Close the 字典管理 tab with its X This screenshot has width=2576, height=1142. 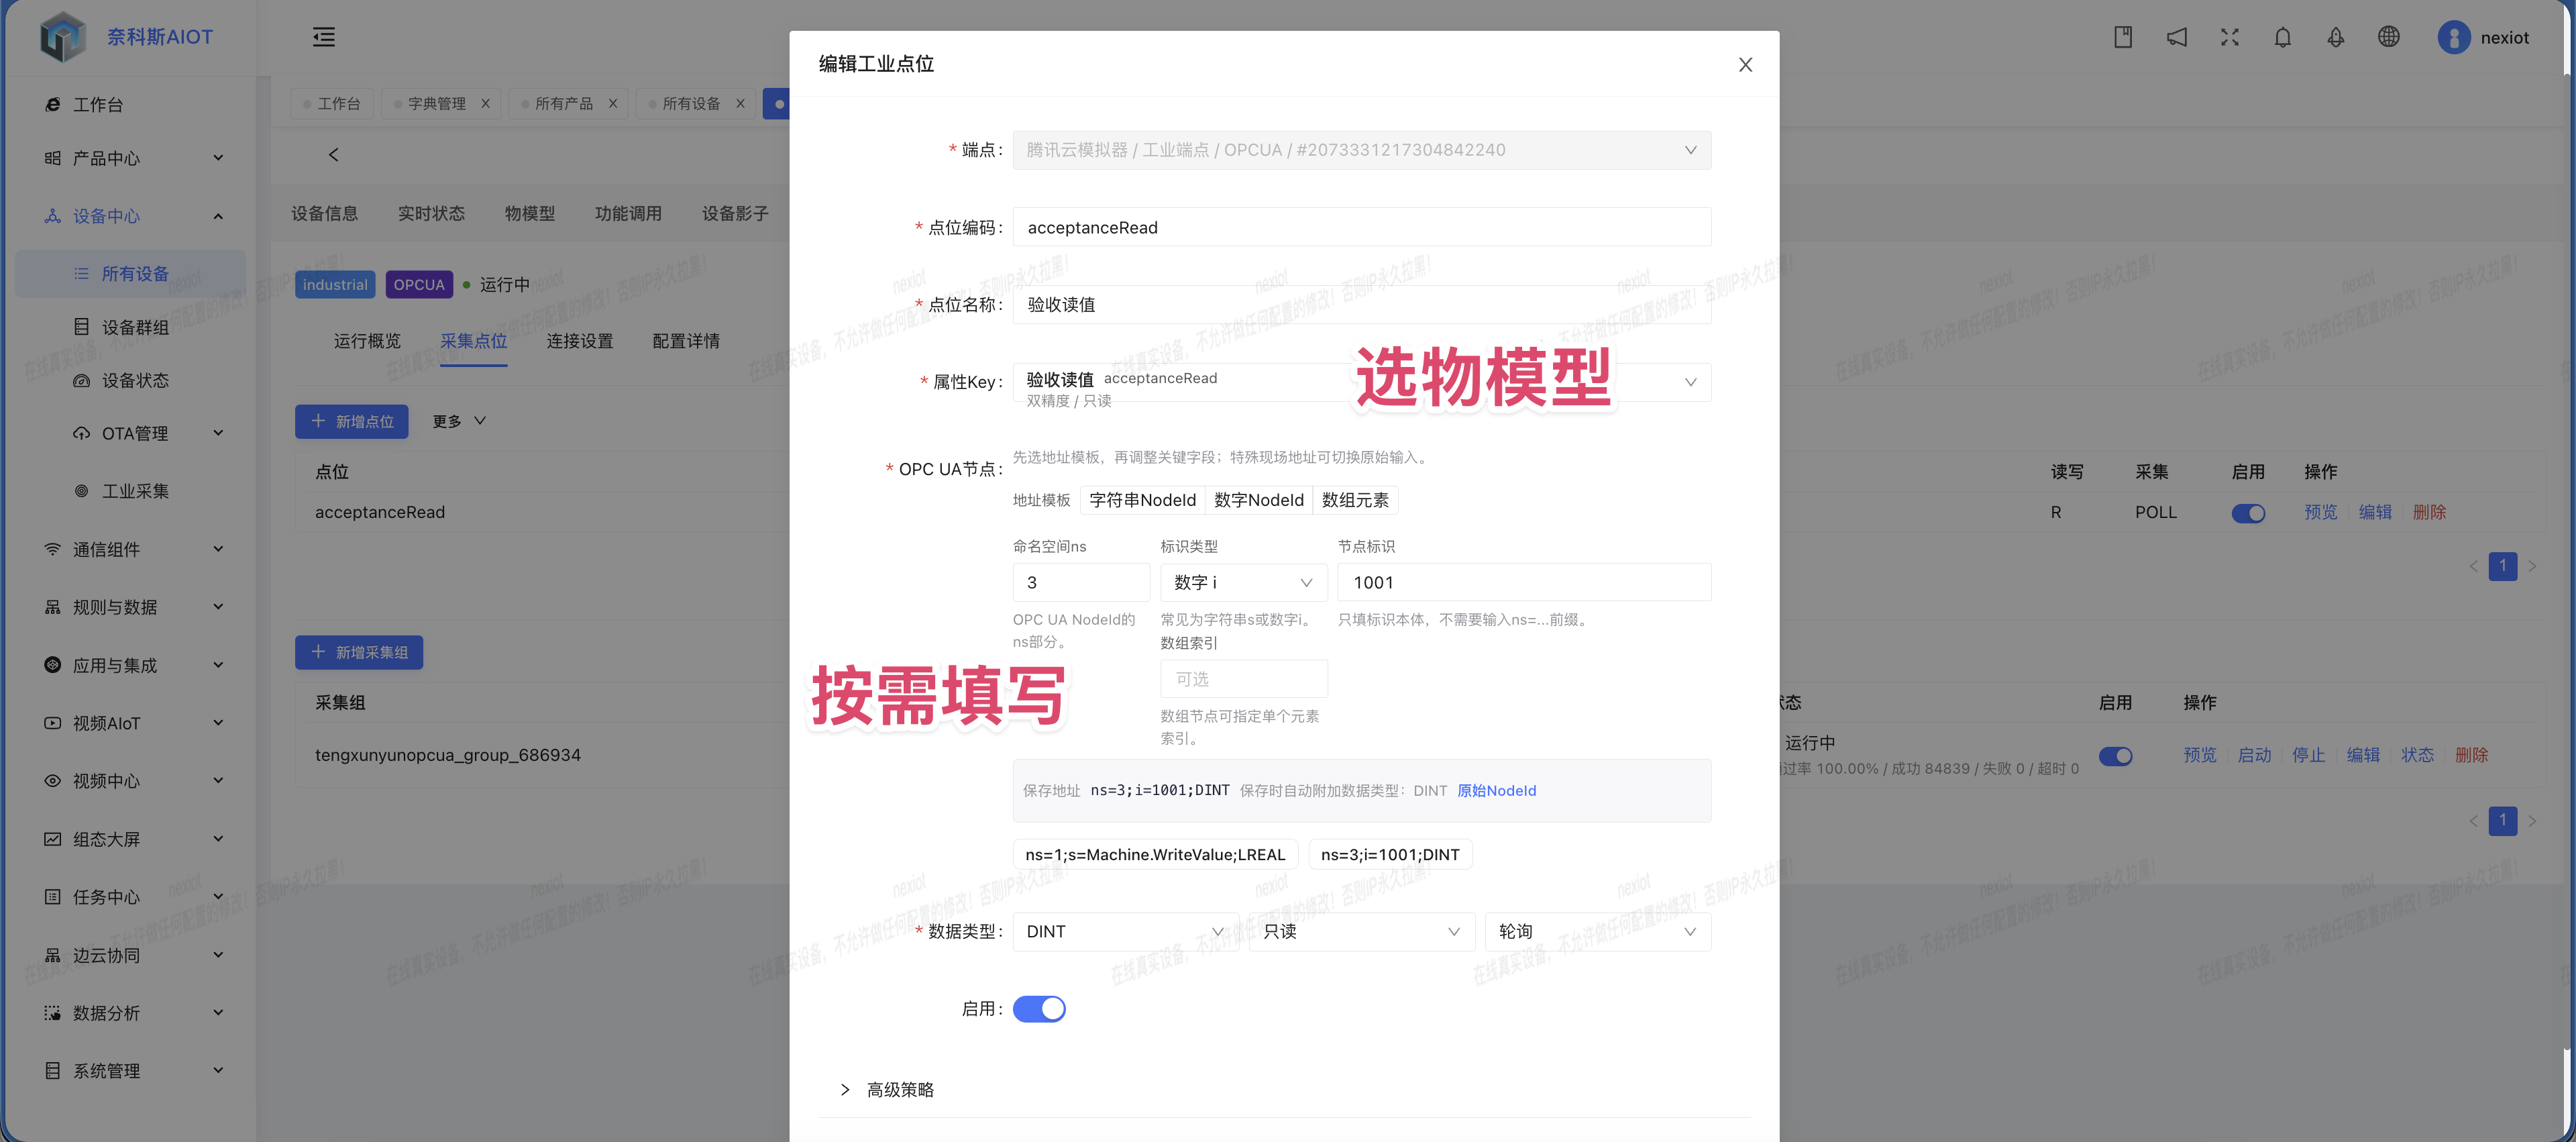point(485,103)
